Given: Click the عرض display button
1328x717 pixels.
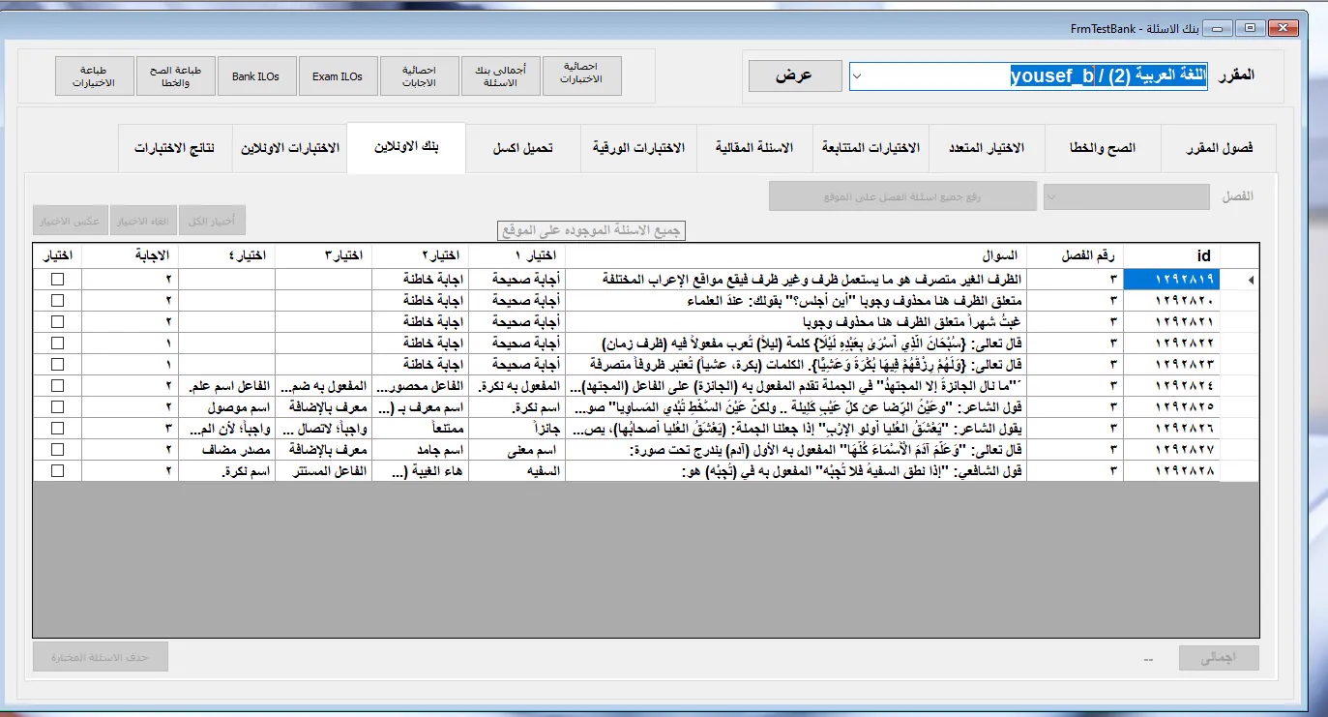Looking at the screenshot, I should 794,75.
